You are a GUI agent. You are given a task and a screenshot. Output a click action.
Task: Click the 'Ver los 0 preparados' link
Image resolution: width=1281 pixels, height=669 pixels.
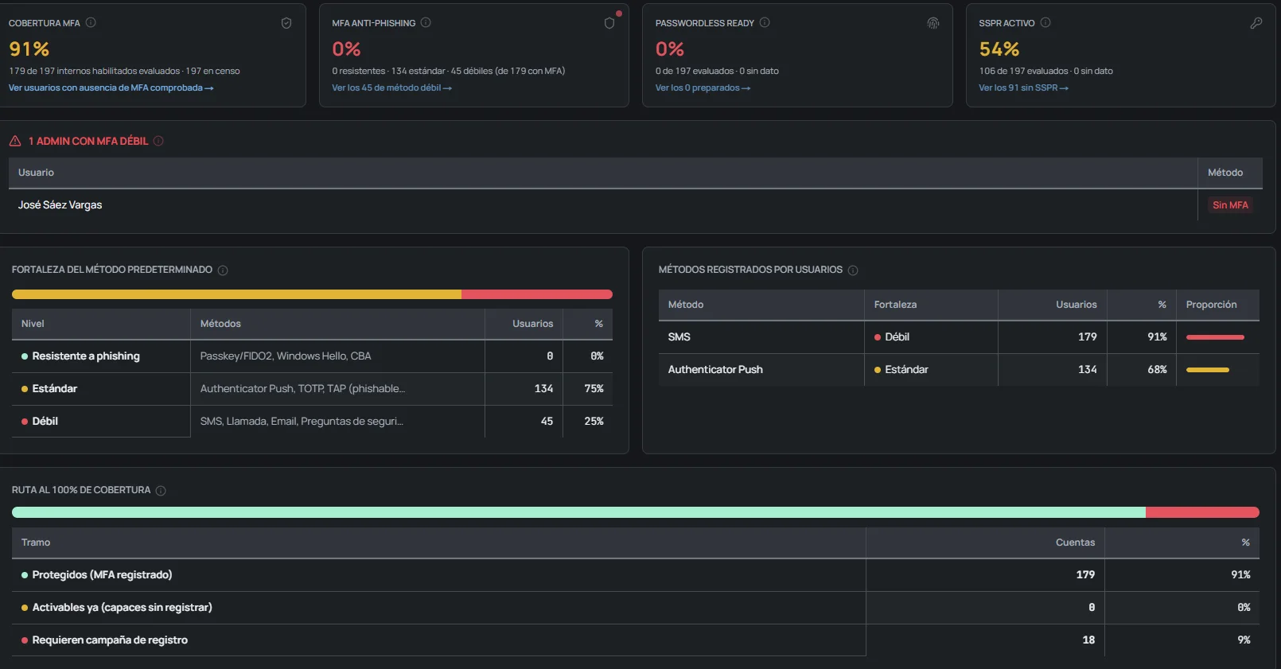click(703, 88)
